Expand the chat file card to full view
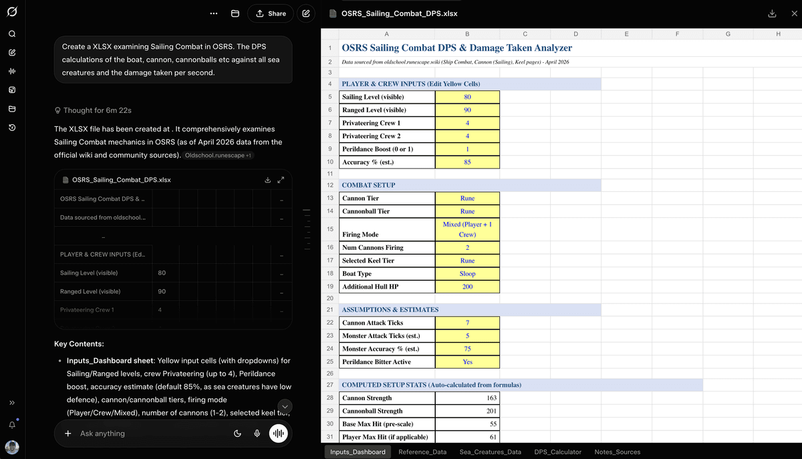Image resolution: width=802 pixels, height=459 pixels. click(x=281, y=180)
